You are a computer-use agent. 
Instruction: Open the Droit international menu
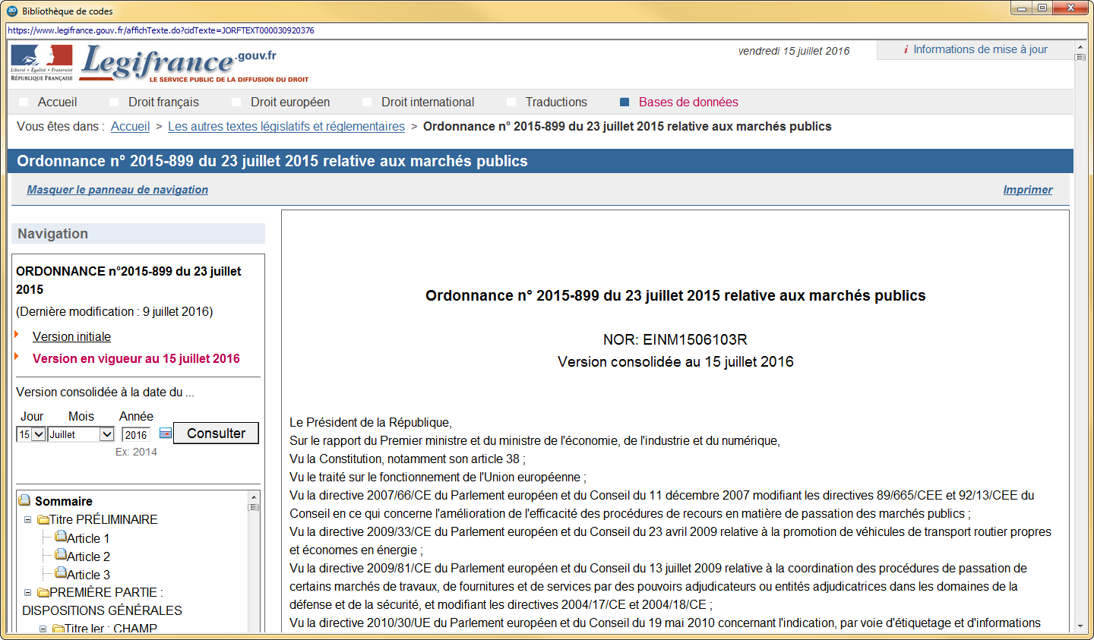[x=428, y=102]
